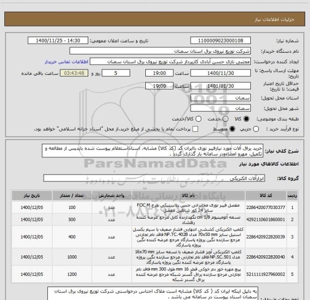Image resolution: width=310 pixels, height=300 pixels.
Task: Click the need date 1400/12/05 in row 5
Action: click(32, 274)
